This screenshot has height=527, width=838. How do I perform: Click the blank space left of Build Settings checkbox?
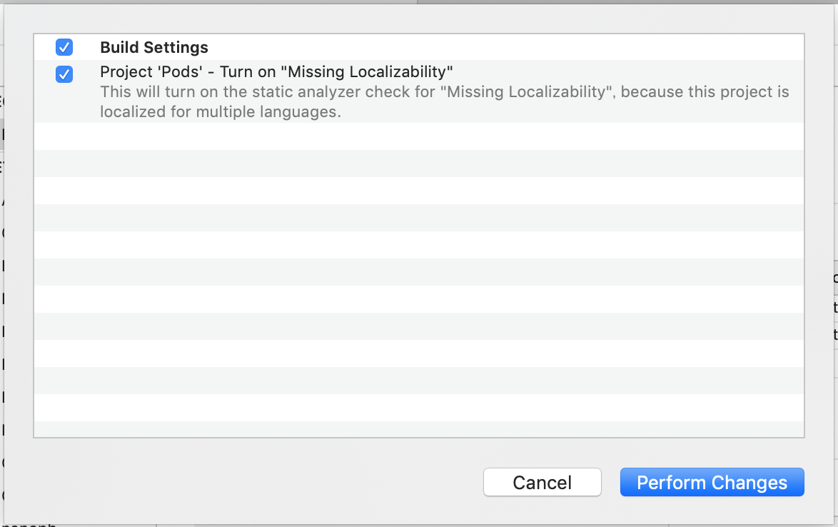[44, 48]
